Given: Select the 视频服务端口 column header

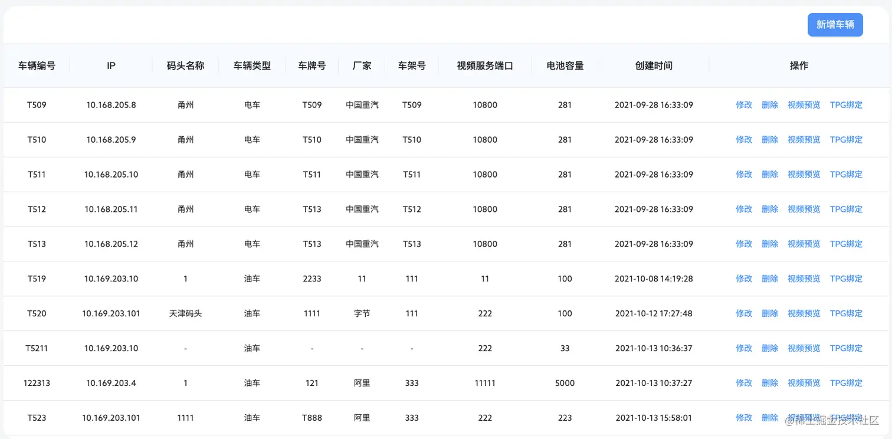Looking at the screenshot, I should click(x=485, y=66).
